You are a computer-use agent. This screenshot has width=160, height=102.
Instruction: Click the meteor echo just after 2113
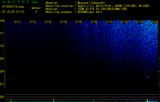54,78
